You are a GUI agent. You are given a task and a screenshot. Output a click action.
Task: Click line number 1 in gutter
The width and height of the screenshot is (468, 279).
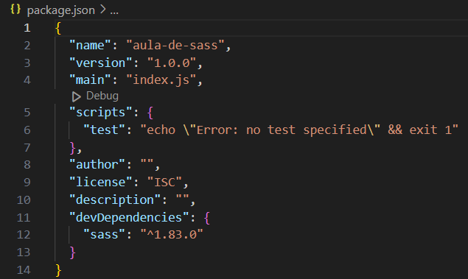(27, 28)
